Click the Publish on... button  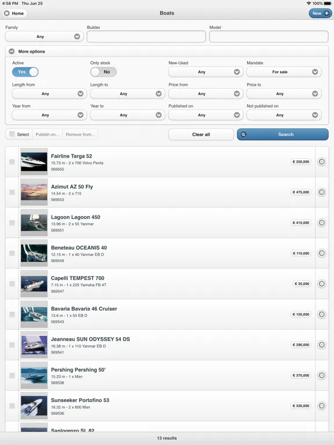tap(47, 134)
